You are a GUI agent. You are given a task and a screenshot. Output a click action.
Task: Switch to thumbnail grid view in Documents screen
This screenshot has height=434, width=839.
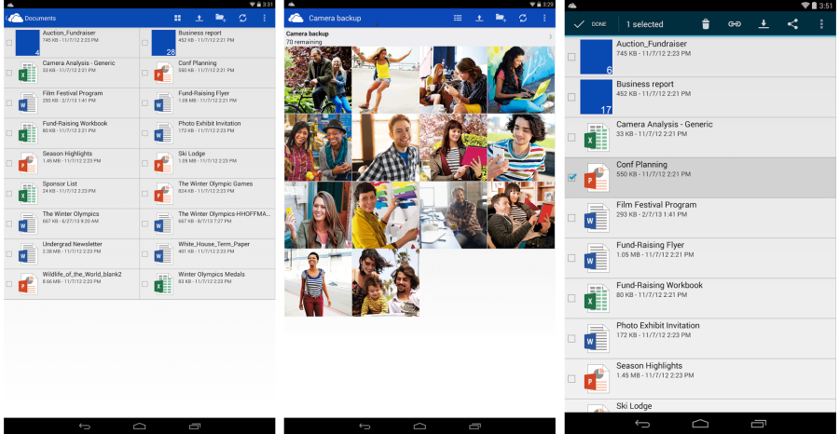178,19
